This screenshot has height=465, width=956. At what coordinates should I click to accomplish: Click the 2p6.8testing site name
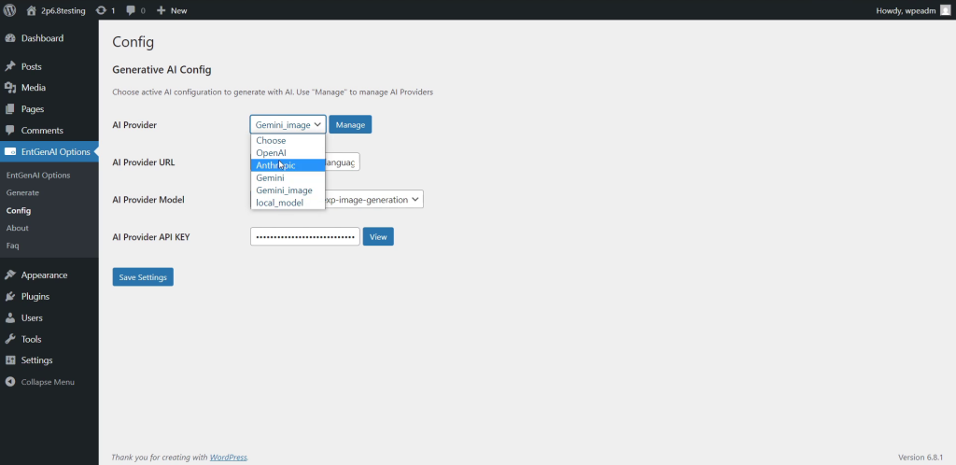(63, 10)
